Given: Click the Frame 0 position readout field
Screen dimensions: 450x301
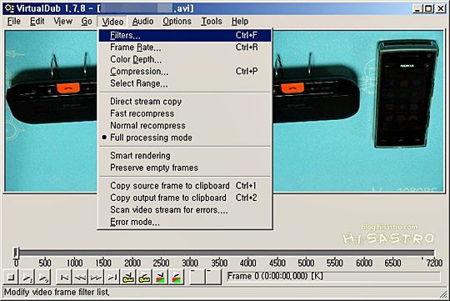Looking at the screenshot, I should (x=333, y=277).
